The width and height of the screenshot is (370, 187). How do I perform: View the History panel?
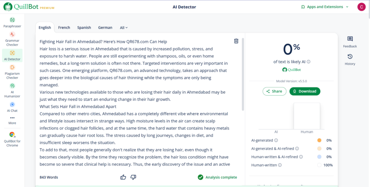pos(349,59)
